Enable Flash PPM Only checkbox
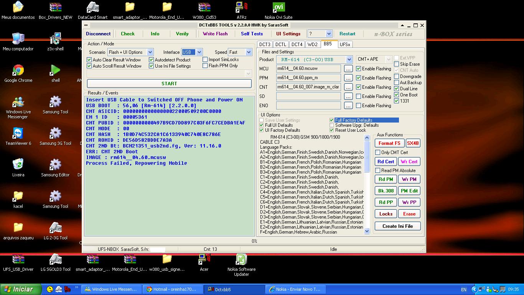Screen dimensions: 524x295 click(205, 66)
